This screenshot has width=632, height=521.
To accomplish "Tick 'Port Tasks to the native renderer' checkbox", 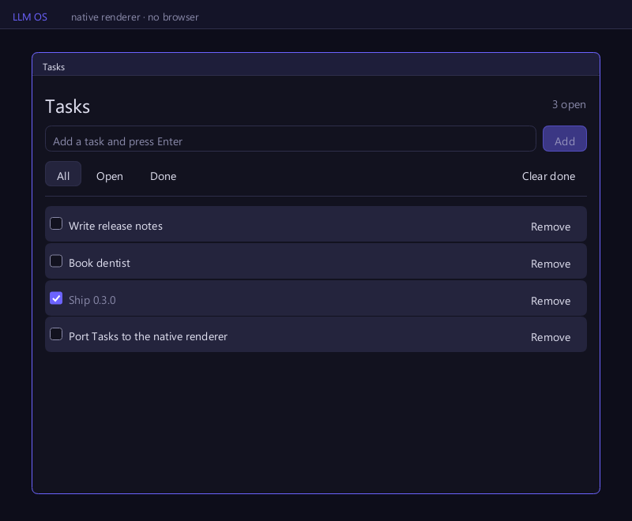I will (x=56, y=334).
